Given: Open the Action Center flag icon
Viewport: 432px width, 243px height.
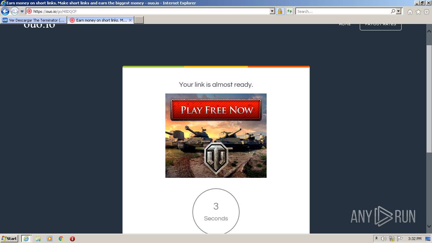Looking at the screenshot, I should point(400,239).
